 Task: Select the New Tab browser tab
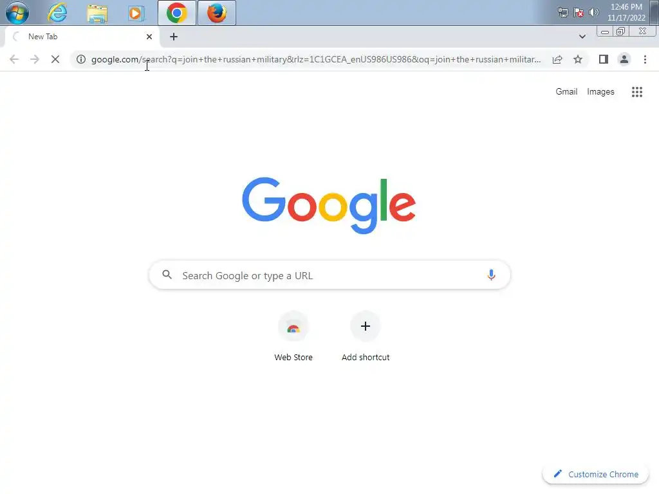[82, 37]
